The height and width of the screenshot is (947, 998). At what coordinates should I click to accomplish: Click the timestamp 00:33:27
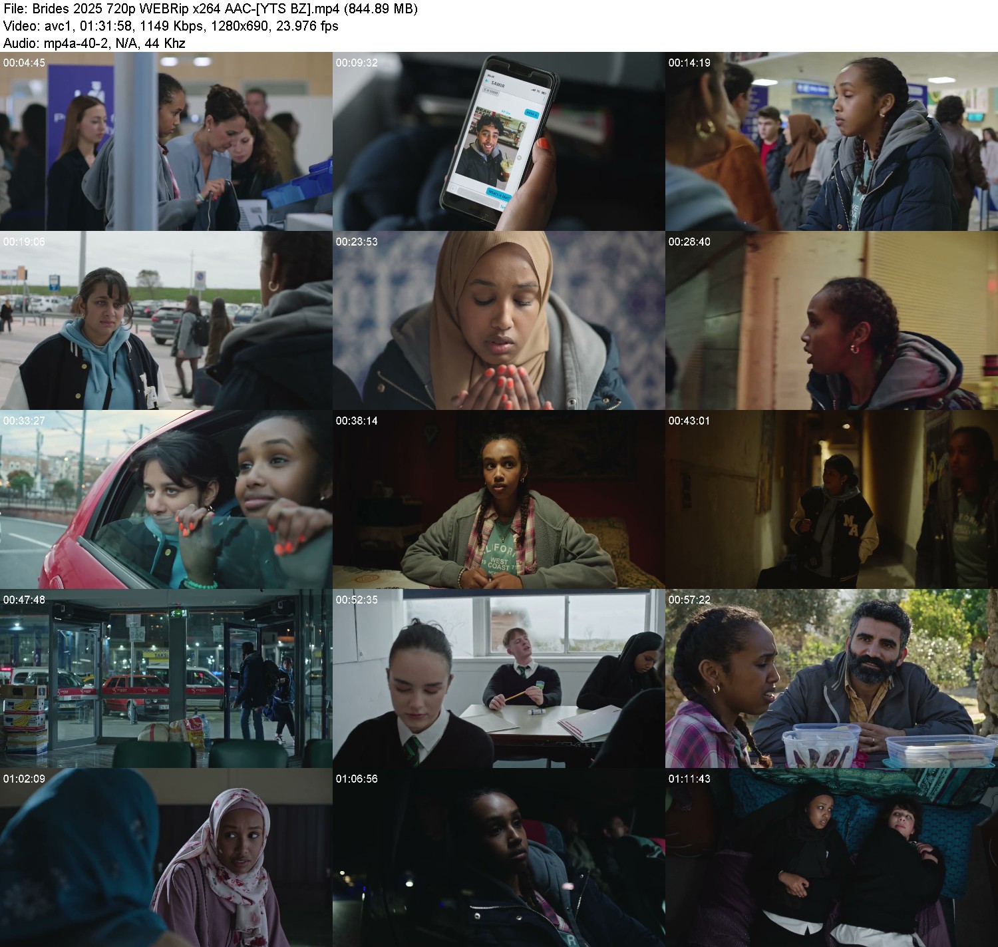(x=24, y=421)
